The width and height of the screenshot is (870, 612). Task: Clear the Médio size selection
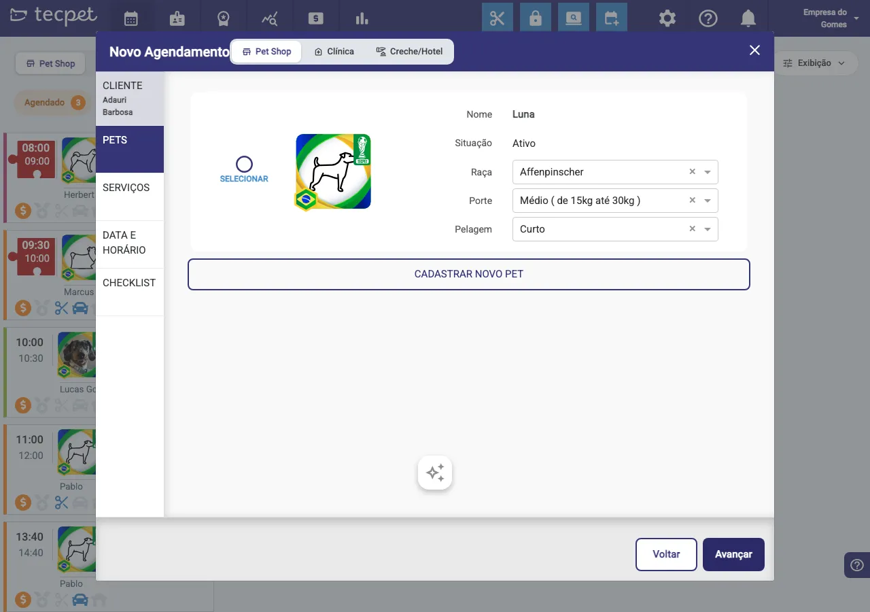tap(693, 201)
